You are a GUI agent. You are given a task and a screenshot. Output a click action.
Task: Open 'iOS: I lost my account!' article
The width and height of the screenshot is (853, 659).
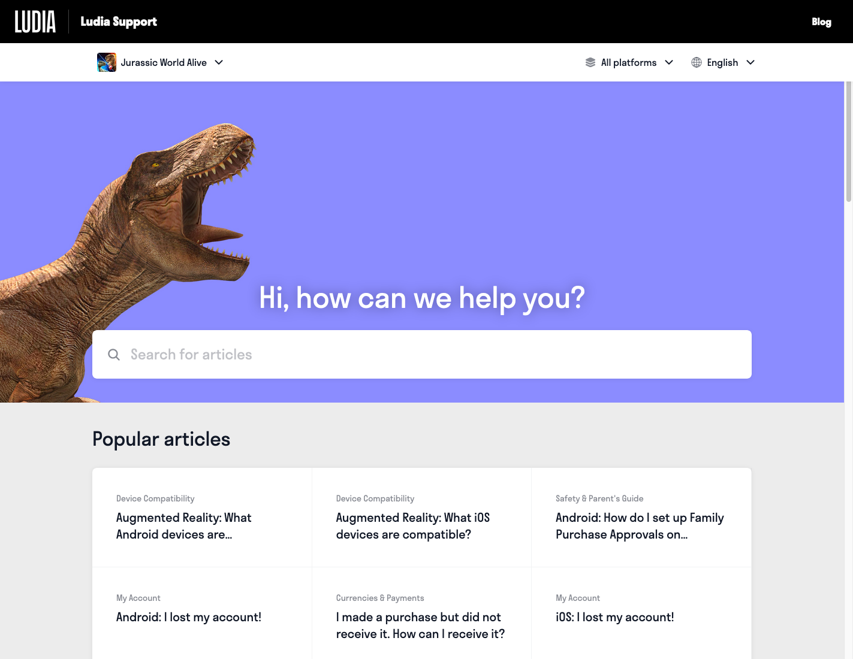coord(614,617)
